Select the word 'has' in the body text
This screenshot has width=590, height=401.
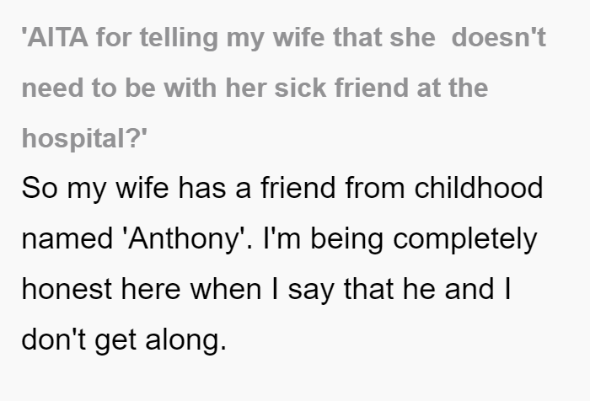(x=202, y=188)
